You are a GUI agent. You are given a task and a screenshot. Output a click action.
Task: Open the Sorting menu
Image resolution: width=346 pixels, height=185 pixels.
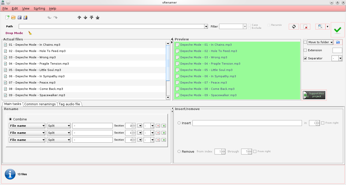click(39, 8)
